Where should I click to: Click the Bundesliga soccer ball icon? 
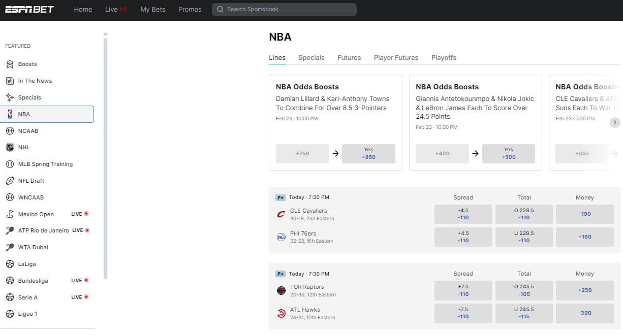click(x=10, y=281)
